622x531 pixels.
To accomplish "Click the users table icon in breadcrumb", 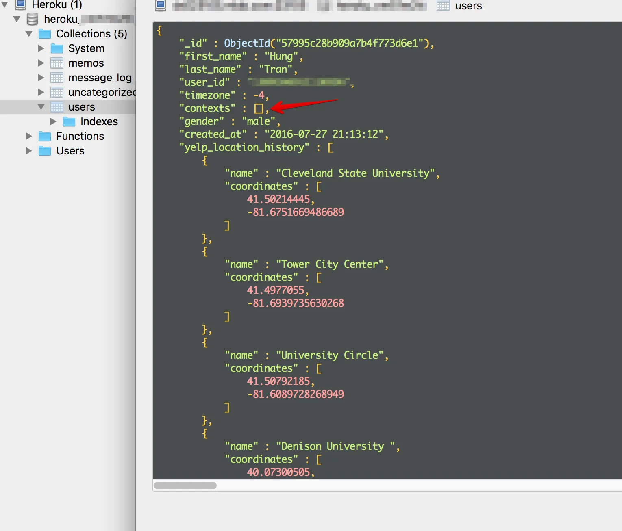I will click(443, 5).
